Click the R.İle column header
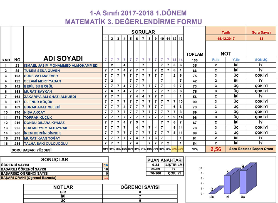 [x=216, y=60]
